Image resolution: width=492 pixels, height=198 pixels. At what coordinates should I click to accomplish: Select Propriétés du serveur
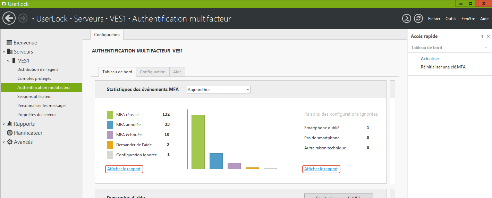36,115
